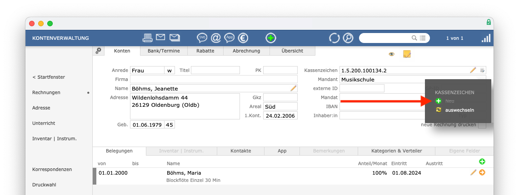519x195 pixels.
Task: Open the gear settings icon beside Konten tab
Action: (x=98, y=51)
